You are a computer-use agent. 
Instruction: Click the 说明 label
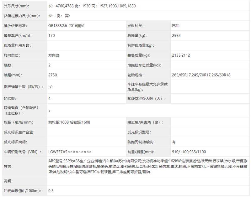pyautogui.click(x=8, y=181)
